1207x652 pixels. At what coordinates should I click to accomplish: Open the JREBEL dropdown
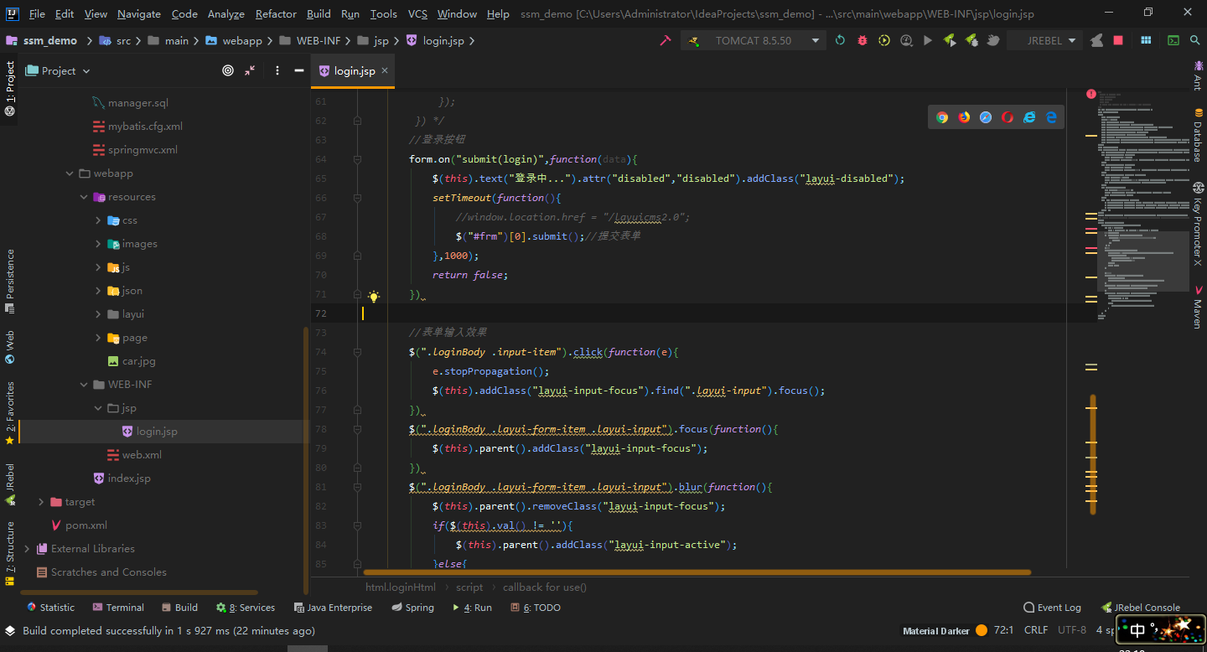[x=1045, y=40]
